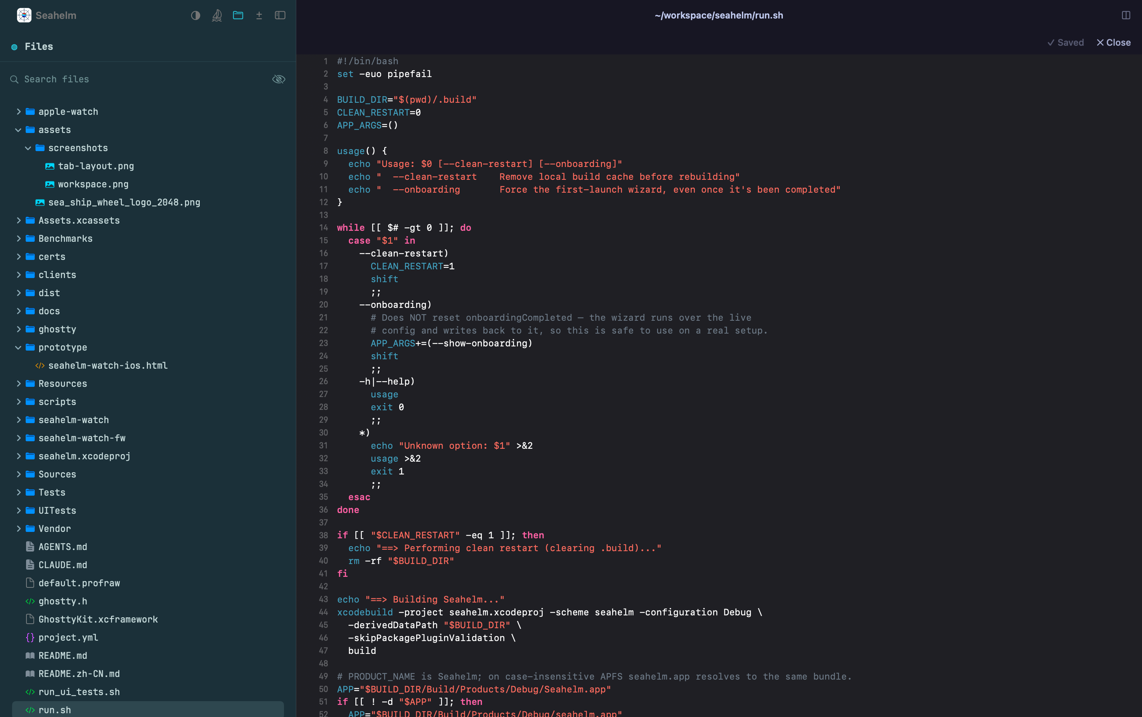Expand the docs folder chevron

tap(19, 311)
